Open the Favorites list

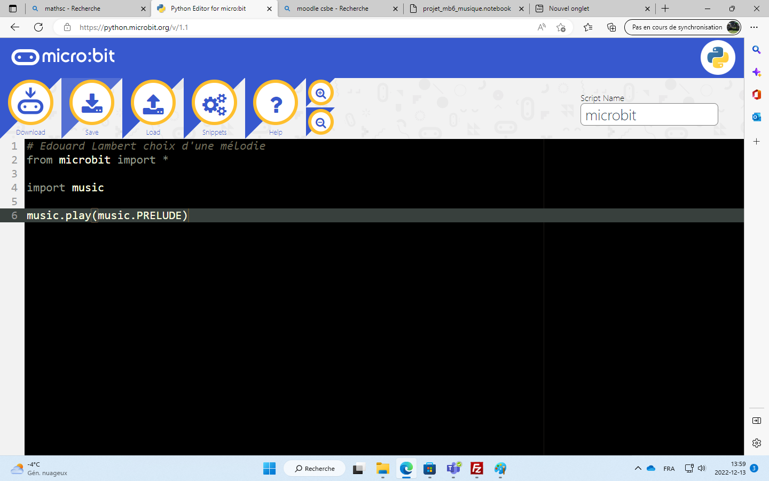click(588, 27)
